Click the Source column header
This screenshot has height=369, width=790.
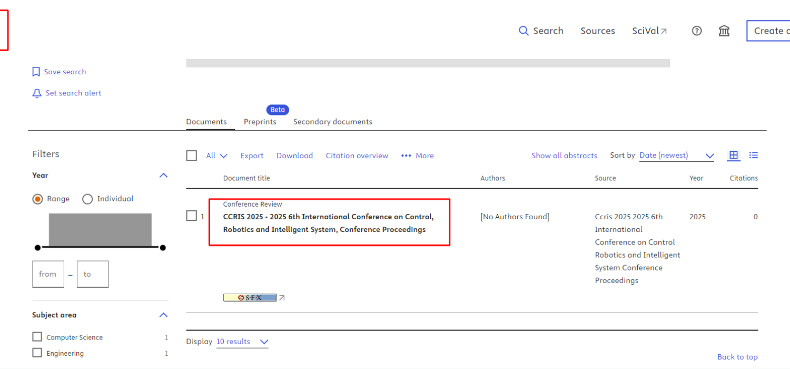click(x=606, y=178)
